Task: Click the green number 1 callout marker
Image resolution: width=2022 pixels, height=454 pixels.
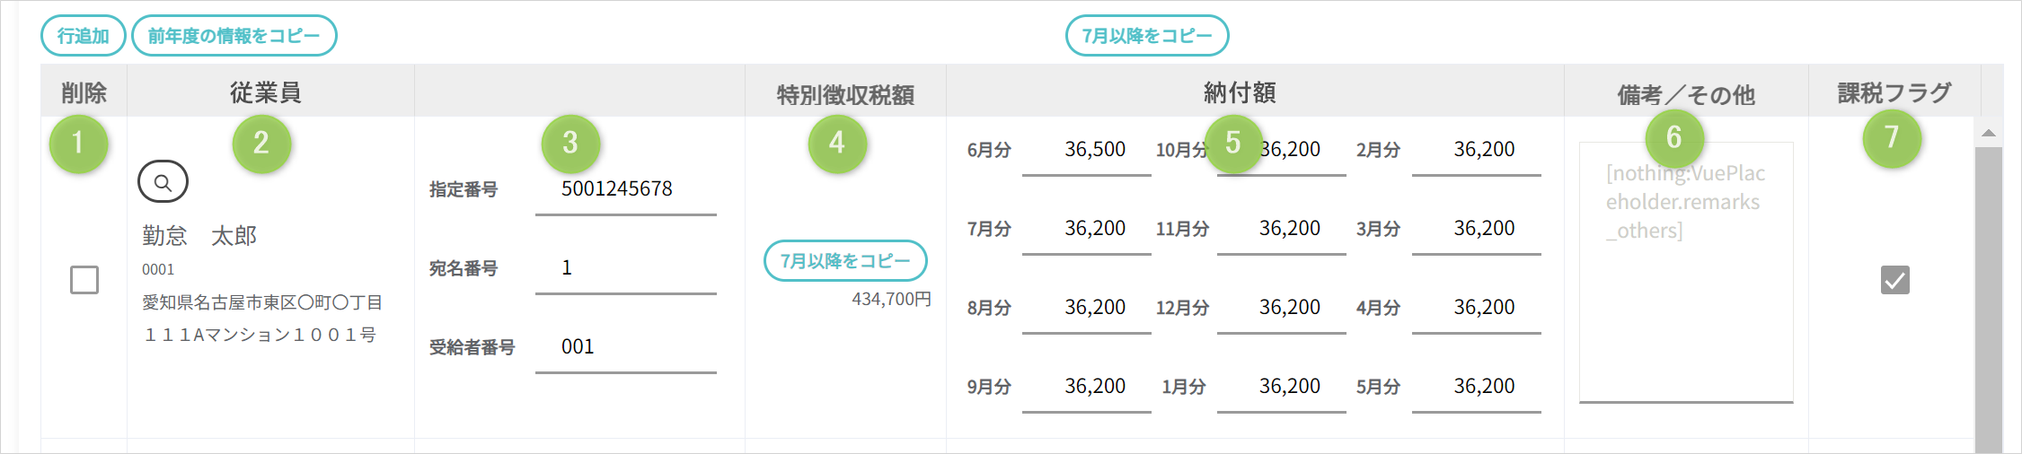Action: click(x=78, y=143)
